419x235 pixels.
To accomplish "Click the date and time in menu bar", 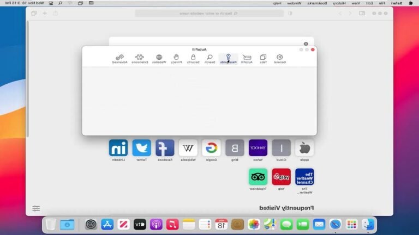I will [25, 3].
